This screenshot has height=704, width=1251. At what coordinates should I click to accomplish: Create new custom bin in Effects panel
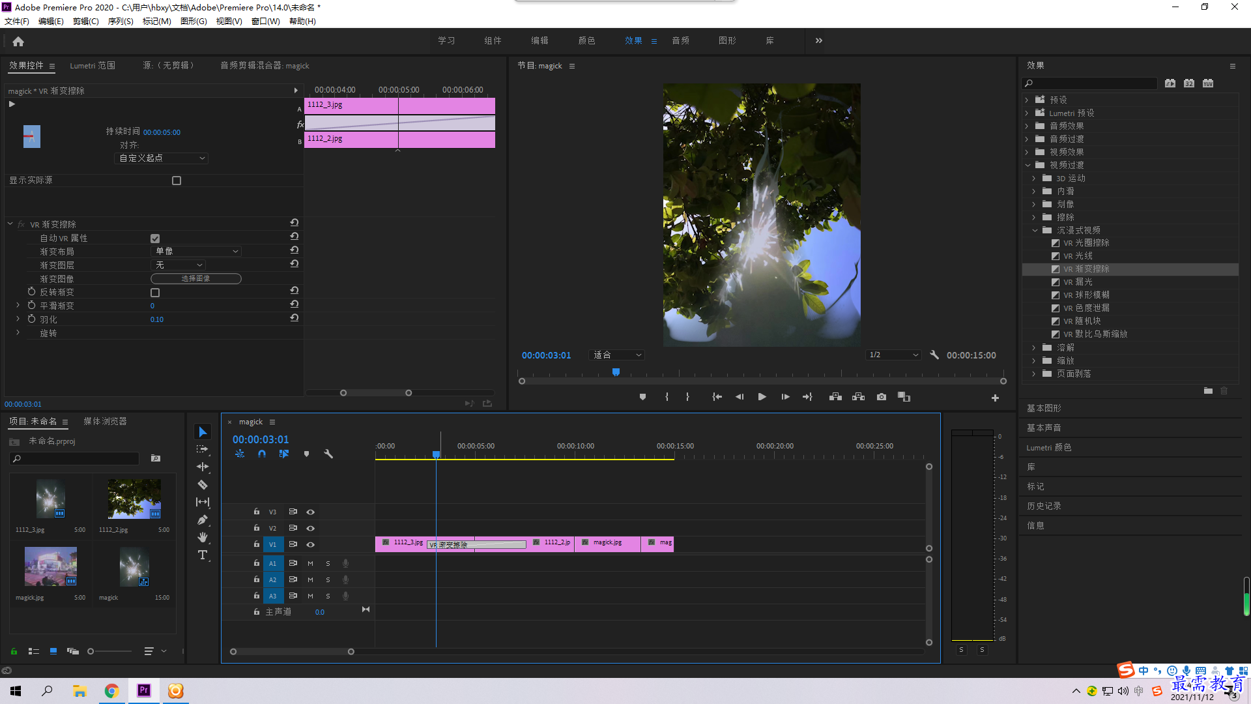[1208, 391]
